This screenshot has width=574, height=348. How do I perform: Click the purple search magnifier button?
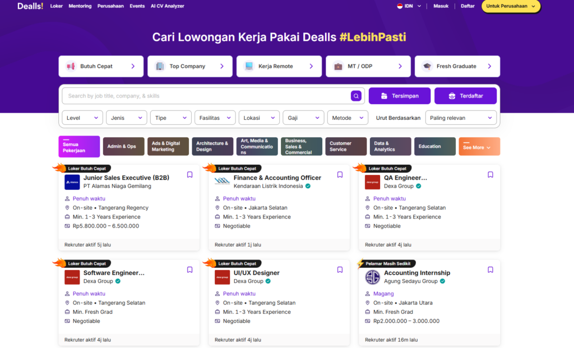(356, 96)
